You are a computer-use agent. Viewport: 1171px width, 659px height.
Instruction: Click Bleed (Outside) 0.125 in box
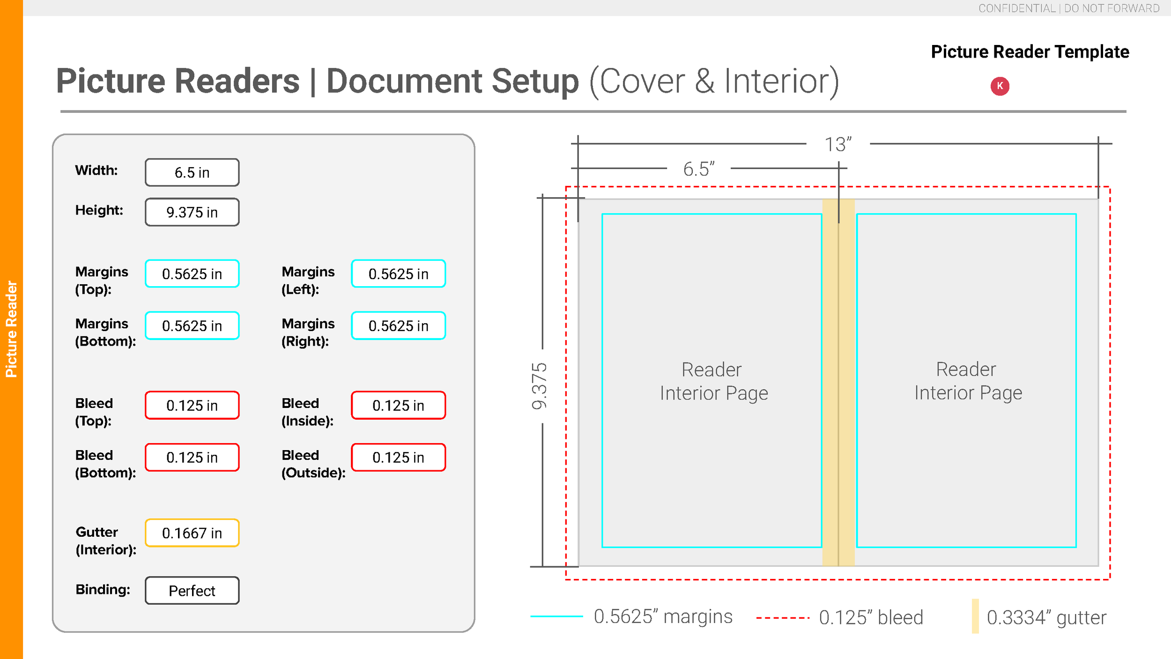(x=398, y=457)
